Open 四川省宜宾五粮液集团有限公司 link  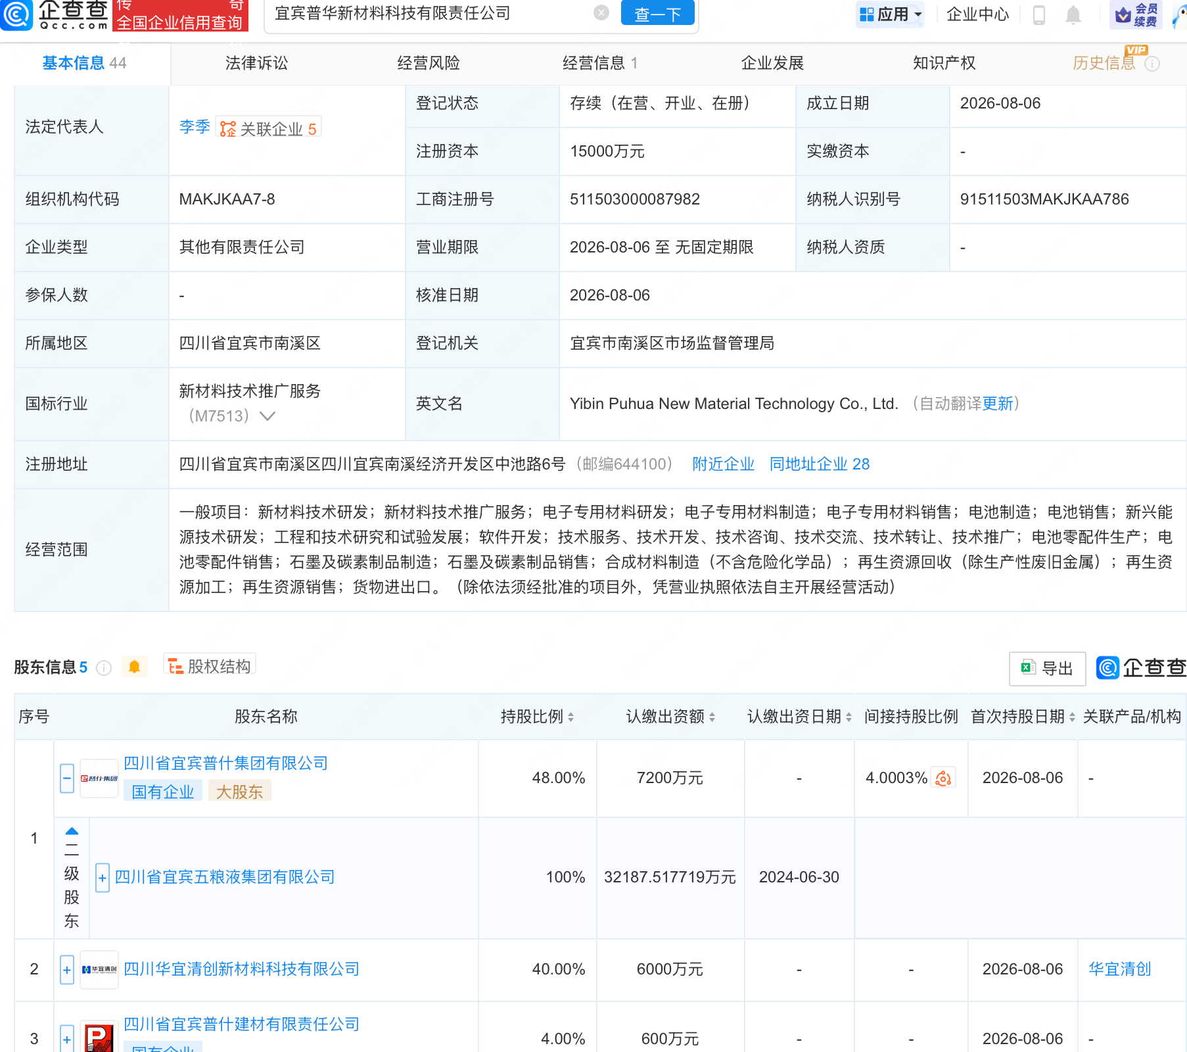225,877
